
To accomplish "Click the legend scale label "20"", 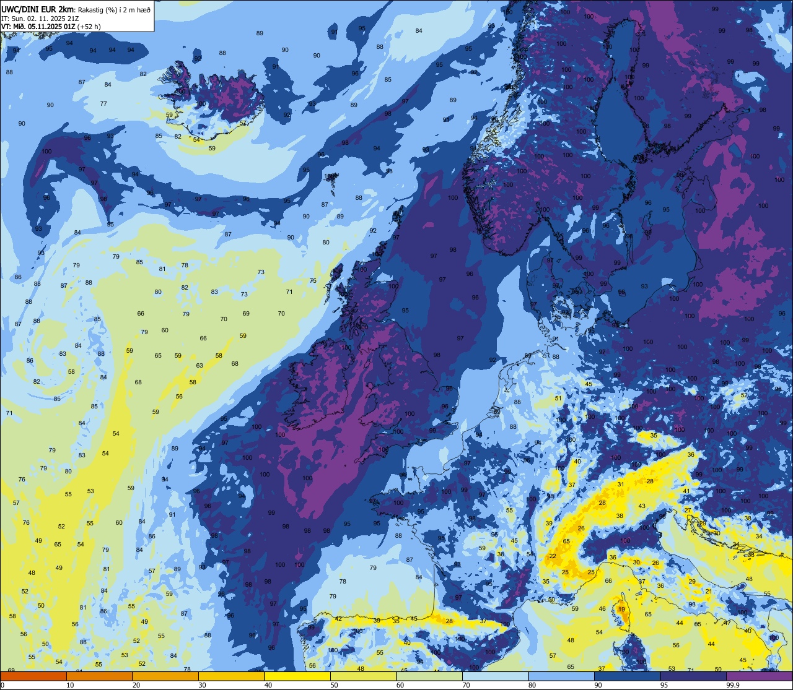I will coord(136,685).
